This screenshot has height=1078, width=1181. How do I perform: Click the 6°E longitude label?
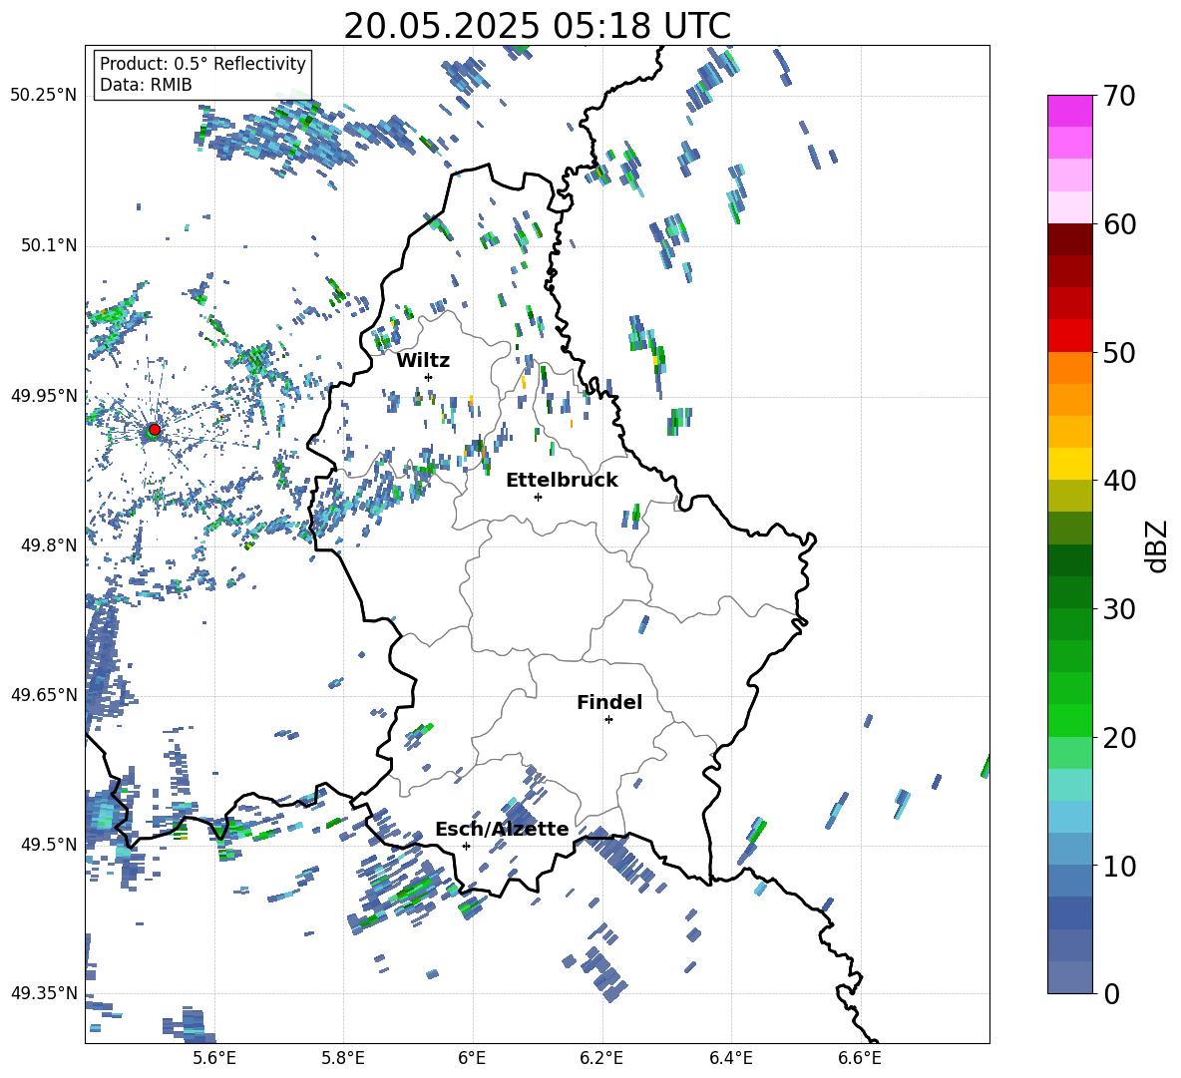coord(472,1058)
